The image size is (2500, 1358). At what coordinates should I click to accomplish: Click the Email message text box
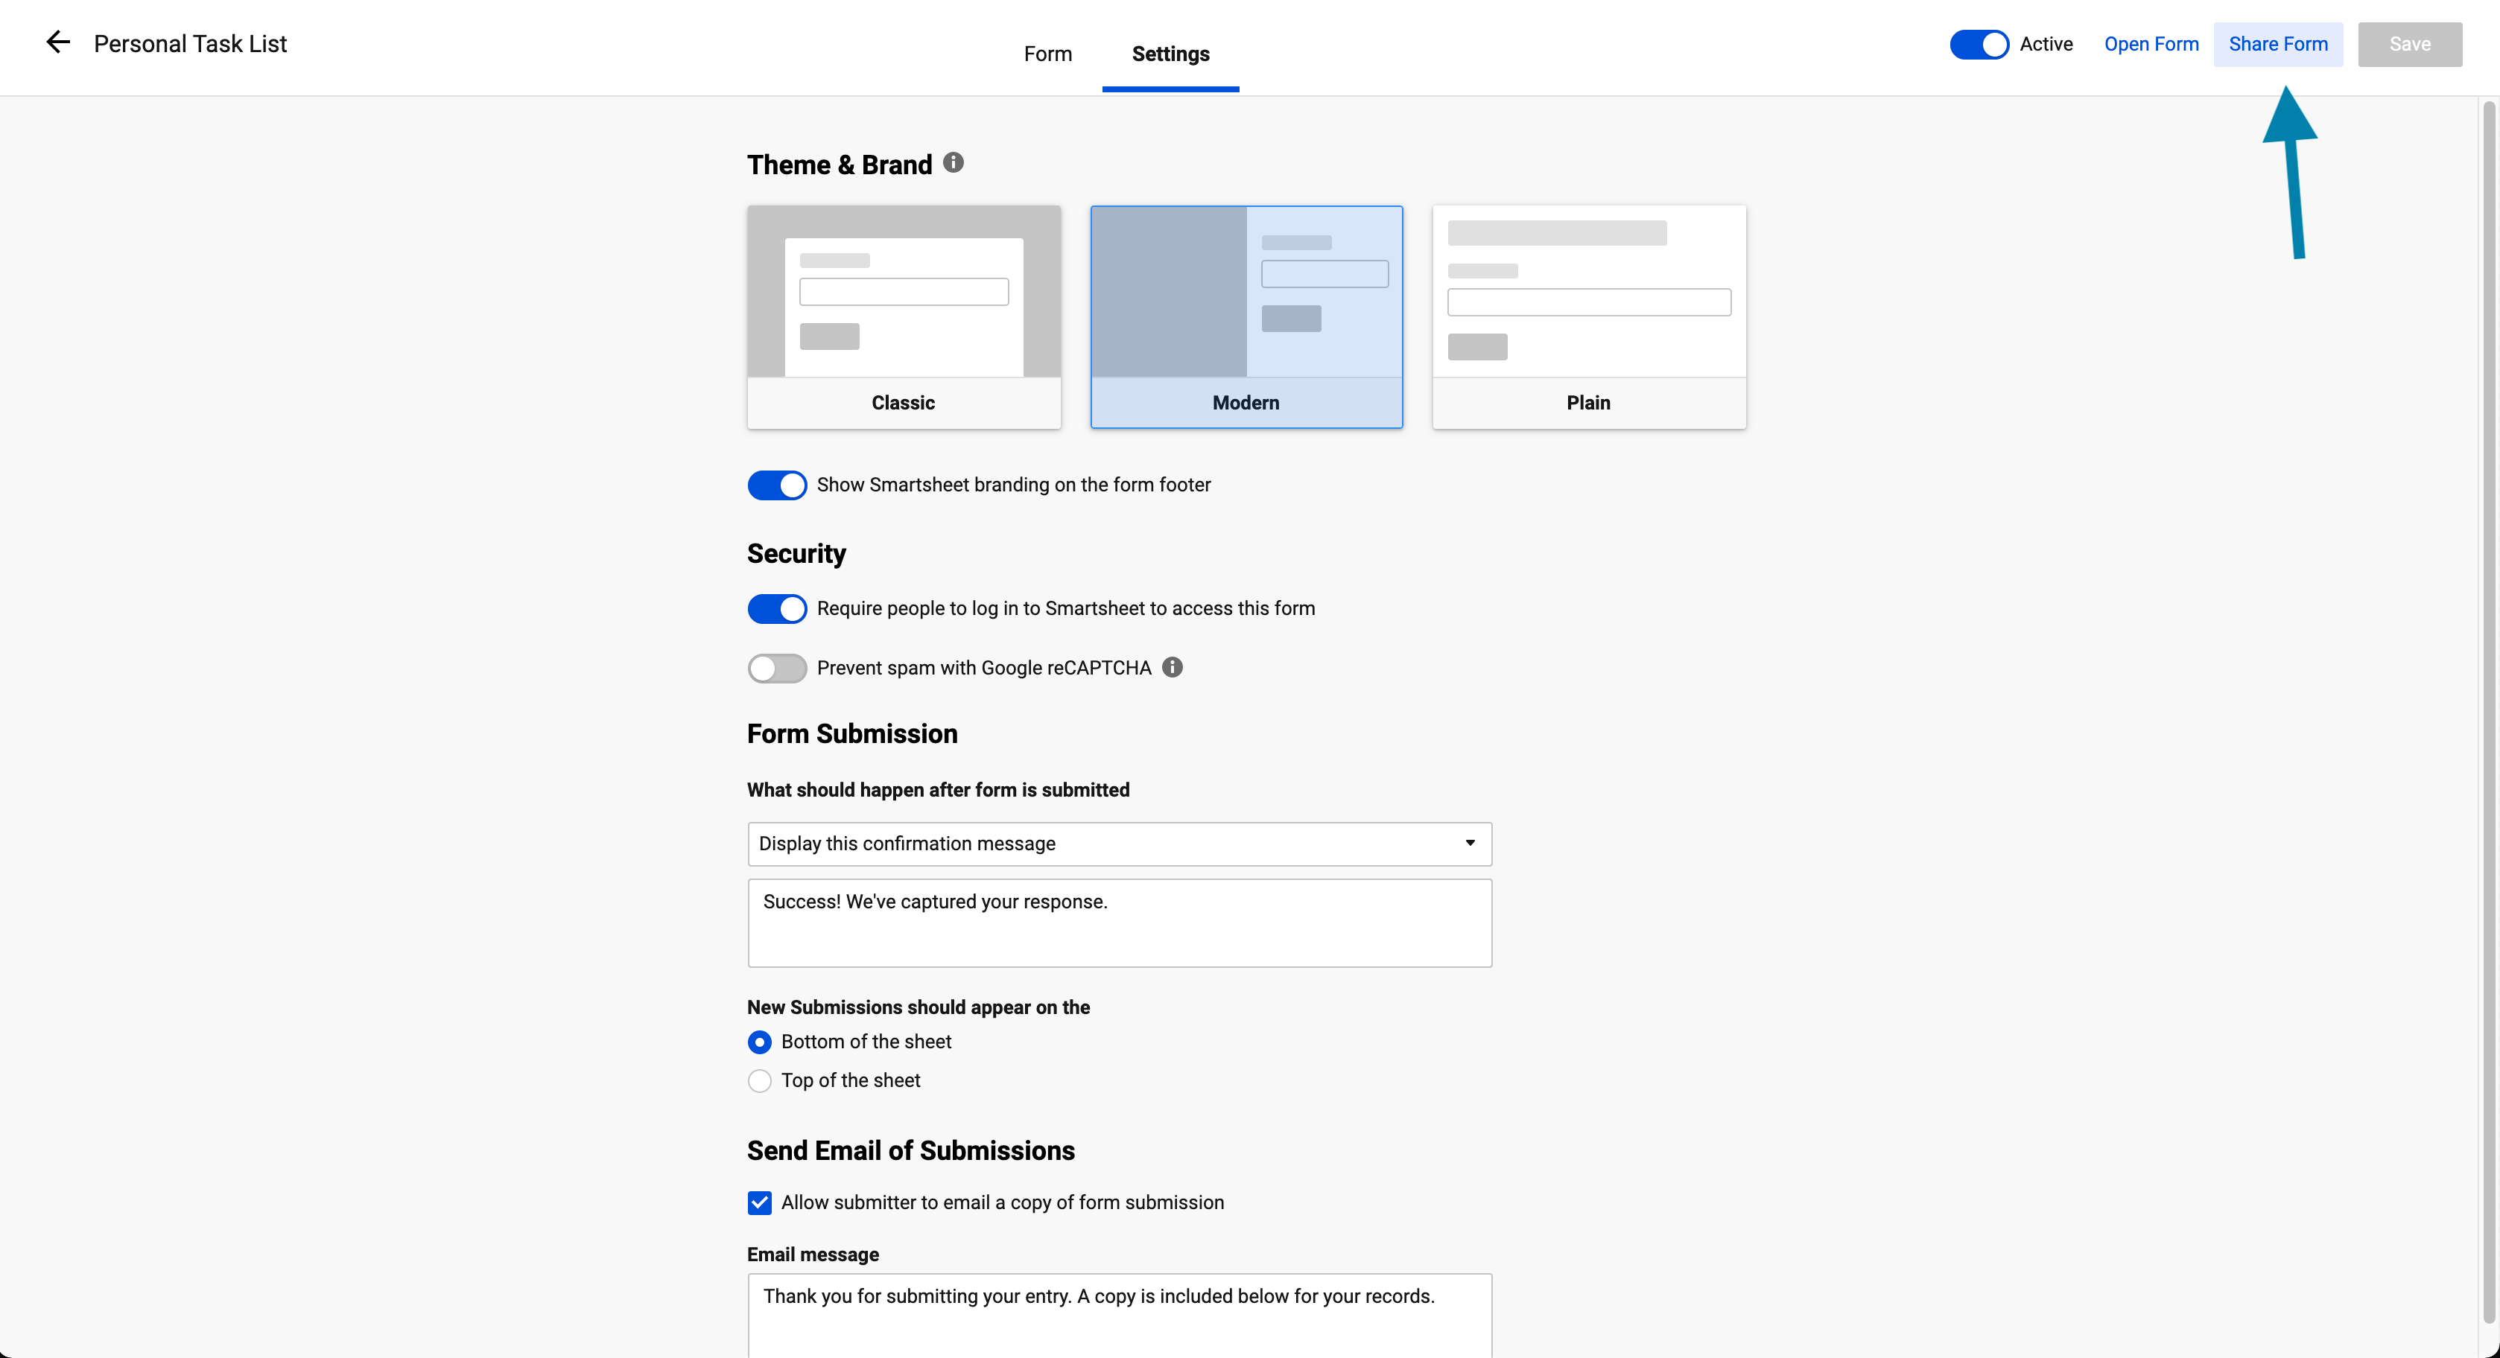click(1119, 1316)
